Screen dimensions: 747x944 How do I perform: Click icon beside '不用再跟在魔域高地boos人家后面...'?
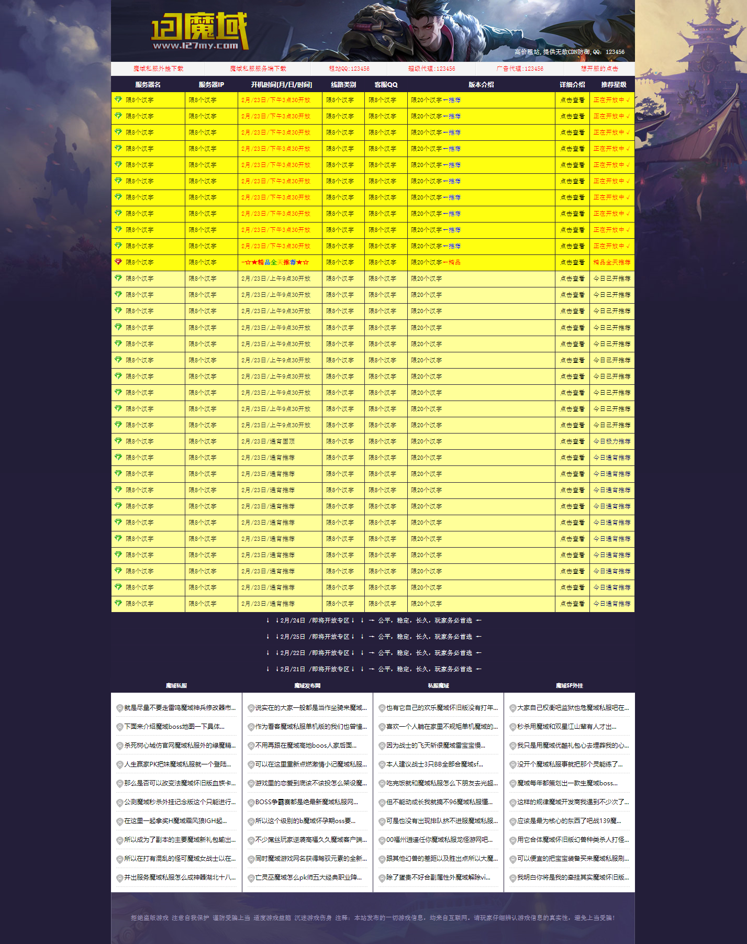click(x=251, y=746)
